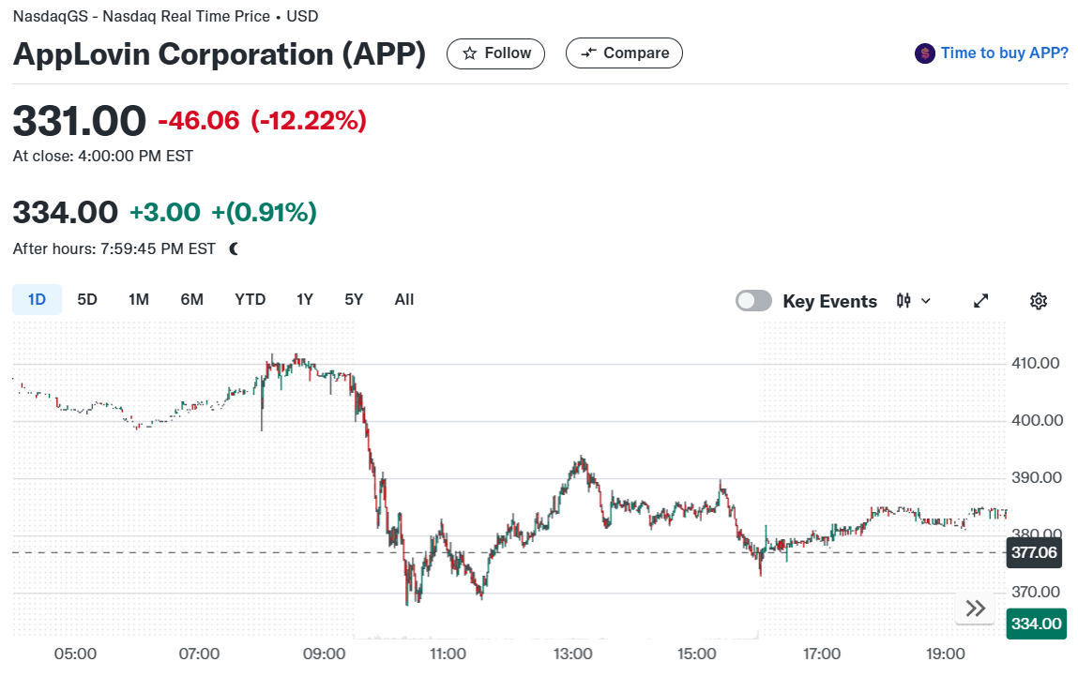Image resolution: width=1078 pixels, height=677 pixels.
Task: Select the 5Y range
Action: 354,300
